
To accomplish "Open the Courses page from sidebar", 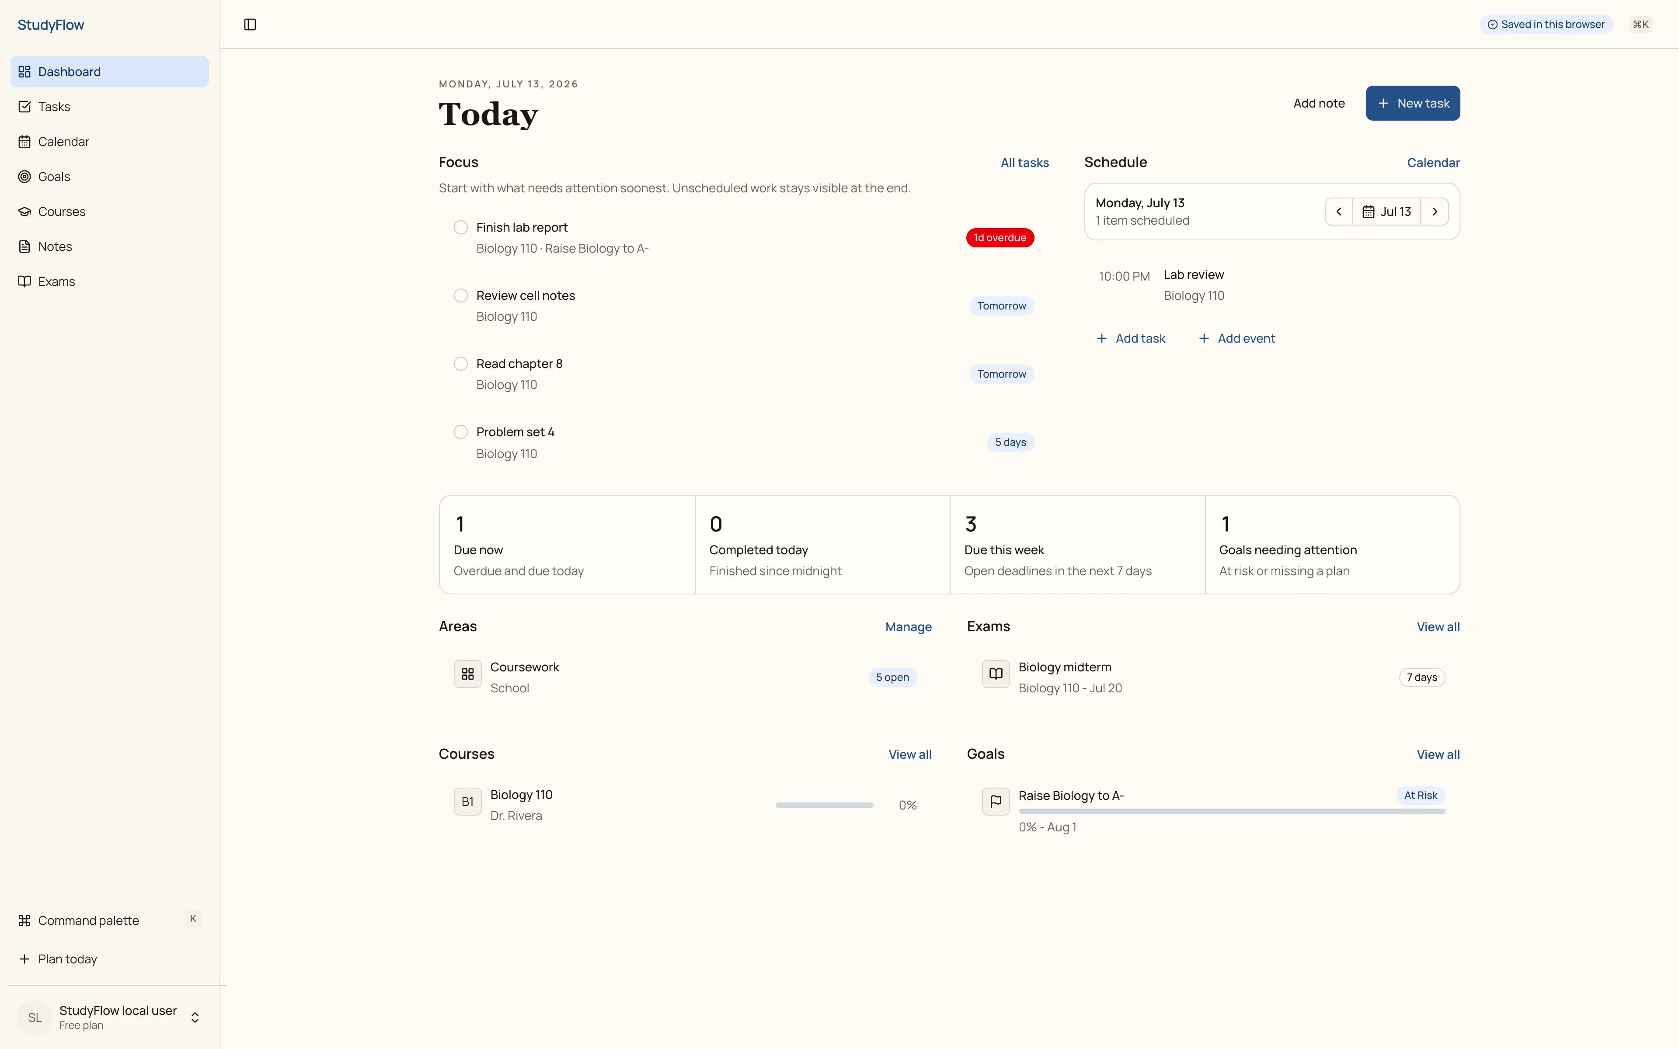I will pos(110,212).
